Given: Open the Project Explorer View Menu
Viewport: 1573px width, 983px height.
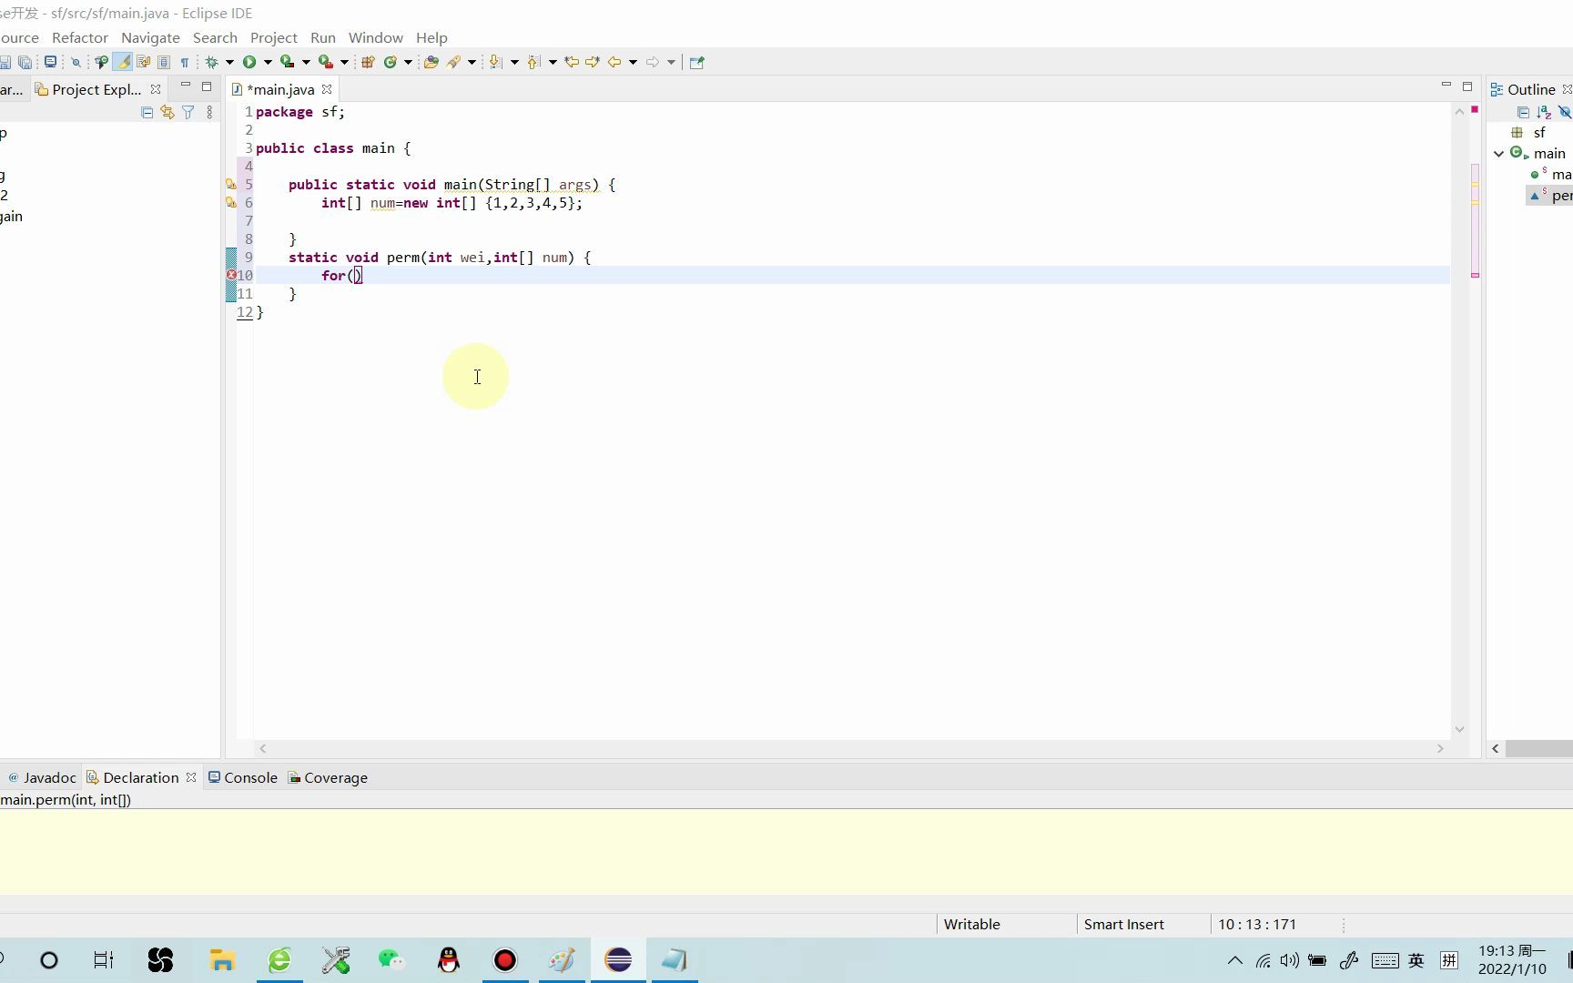Looking at the screenshot, I should click(x=209, y=112).
